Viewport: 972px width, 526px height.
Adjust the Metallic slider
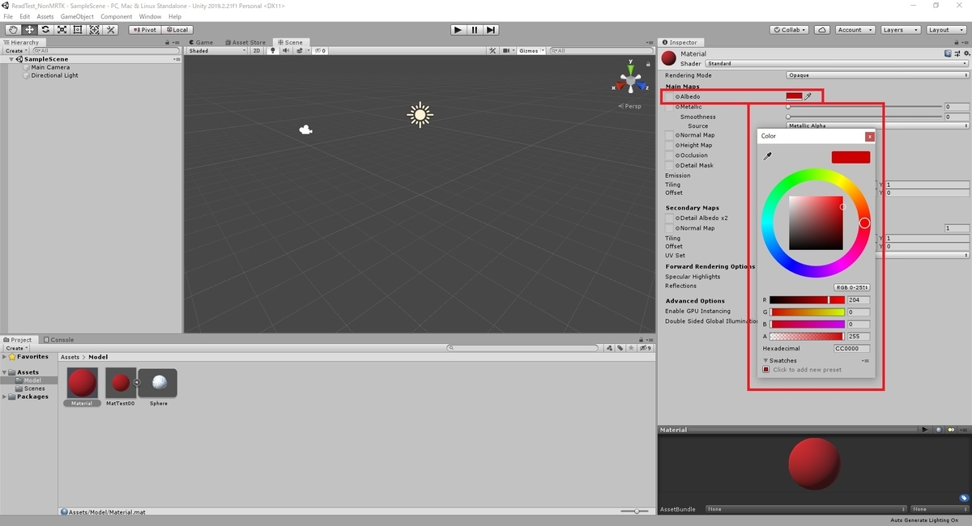[865, 107]
